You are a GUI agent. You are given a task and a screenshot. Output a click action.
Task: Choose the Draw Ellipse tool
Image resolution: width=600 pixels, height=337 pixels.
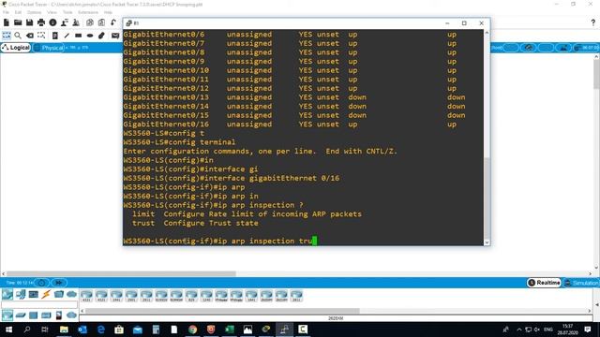pyautogui.click(x=90, y=36)
